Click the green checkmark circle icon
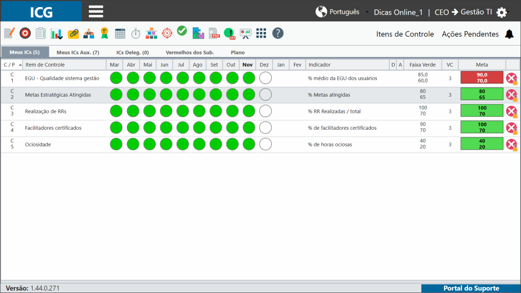 pos(182,31)
